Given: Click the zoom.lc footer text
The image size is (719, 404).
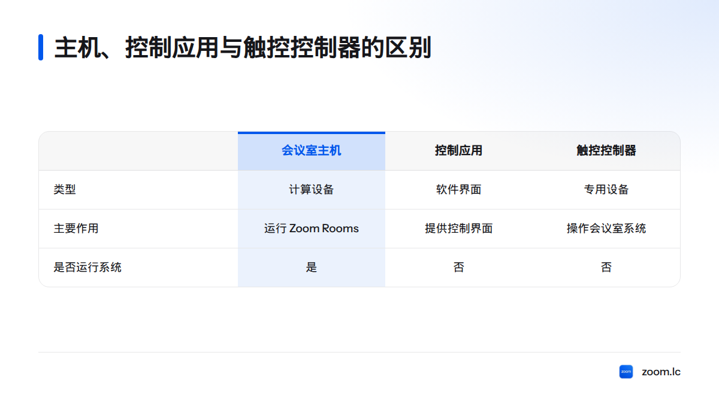Looking at the screenshot, I should point(661,372).
